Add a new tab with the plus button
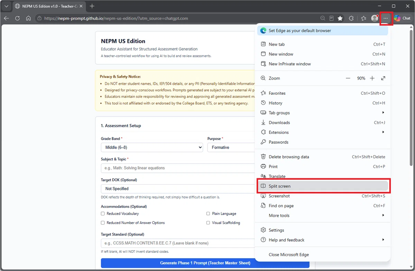Viewport: 415px width, 271px height. (92, 6)
